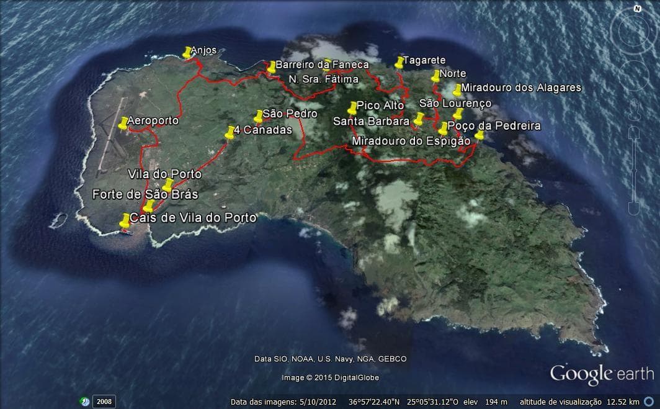Click the Tagarete placemark label
Screen dimensions: 660x409
pos(424,60)
